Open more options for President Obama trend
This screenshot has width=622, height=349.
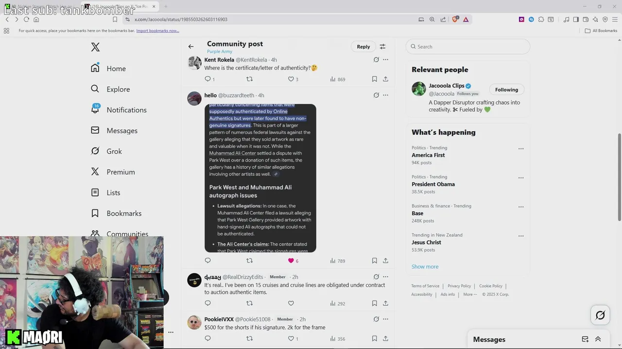(x=521, y=178)
